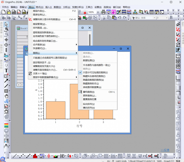Select the Pointer tool
184x162 pixels.
click(x=6, y=24)
